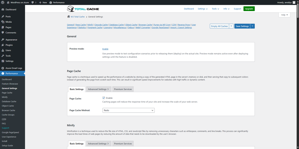Click the Enable link for Preview mode
299x149 pixels.
tap(105, 49)
